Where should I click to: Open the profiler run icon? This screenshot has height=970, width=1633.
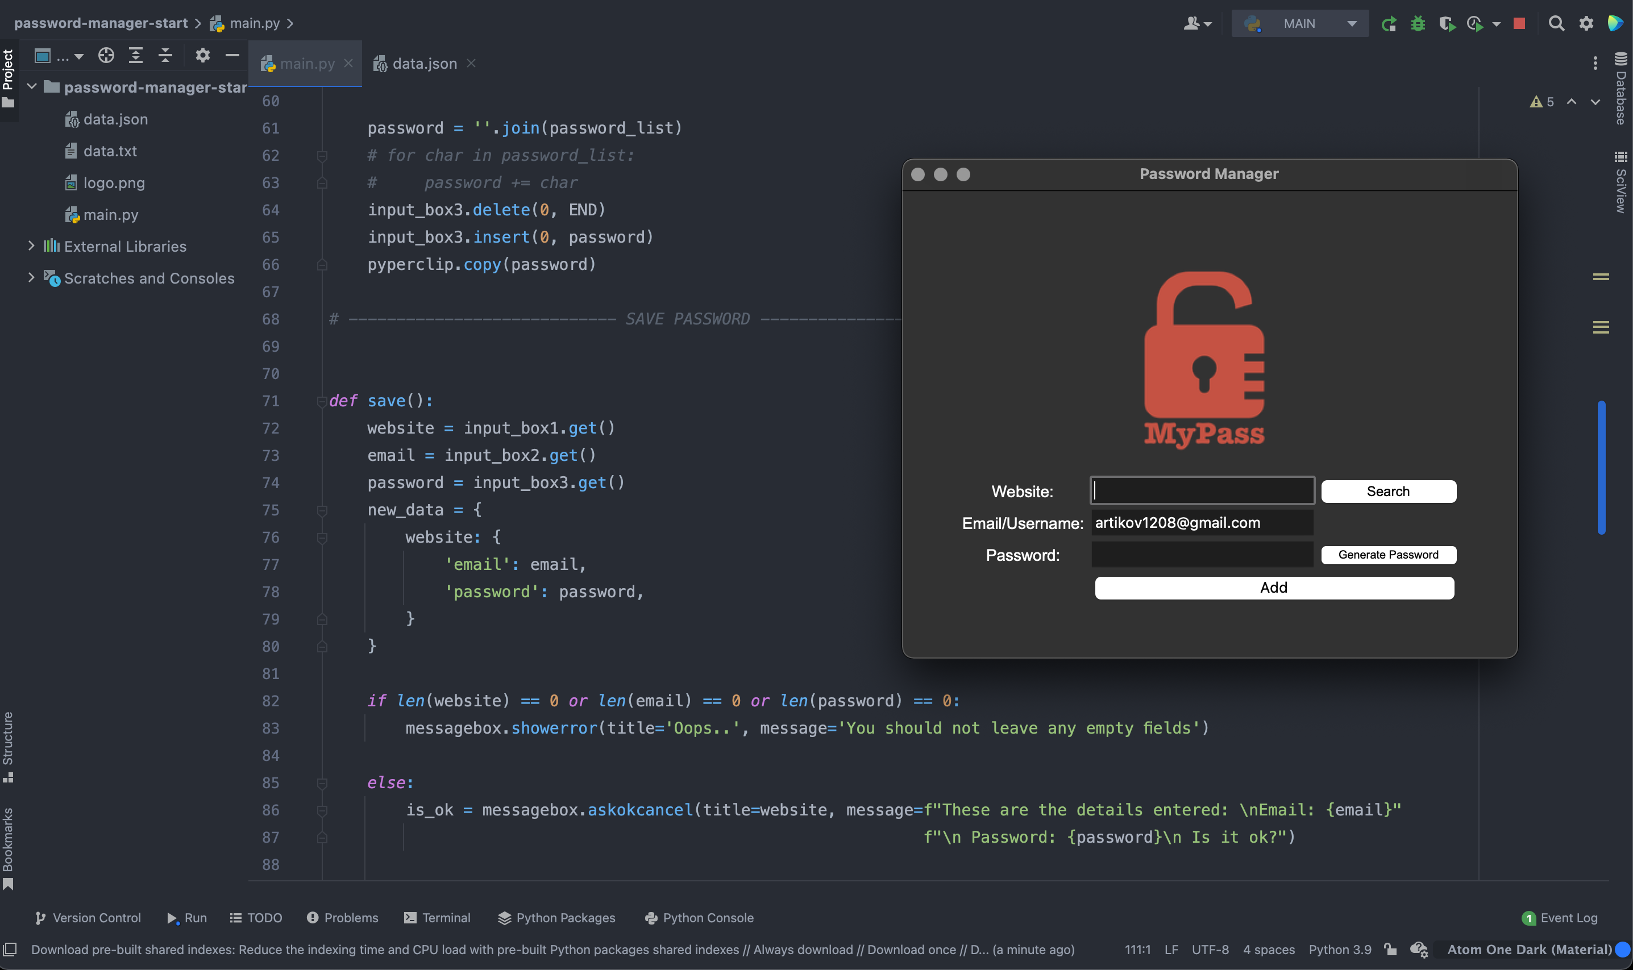(x=1475, y=23)
